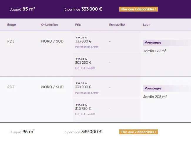This screenshot has width=191, height=143.
Task: Click the Prix column header
Action: tap(78, 25)
